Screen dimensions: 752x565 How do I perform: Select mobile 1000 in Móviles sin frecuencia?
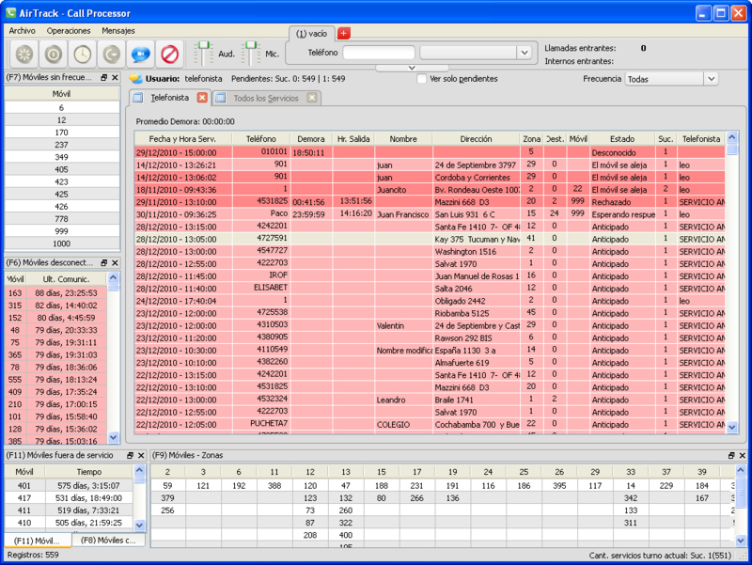[x=62, y=243]
